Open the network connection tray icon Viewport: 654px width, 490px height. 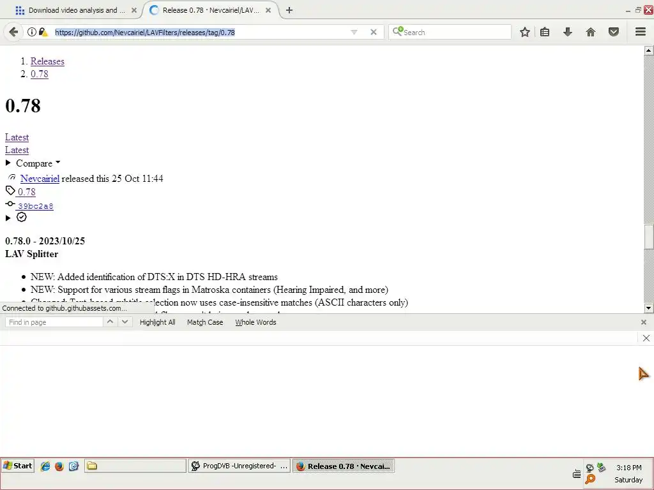pyautogui.click(x=601, y=468)
